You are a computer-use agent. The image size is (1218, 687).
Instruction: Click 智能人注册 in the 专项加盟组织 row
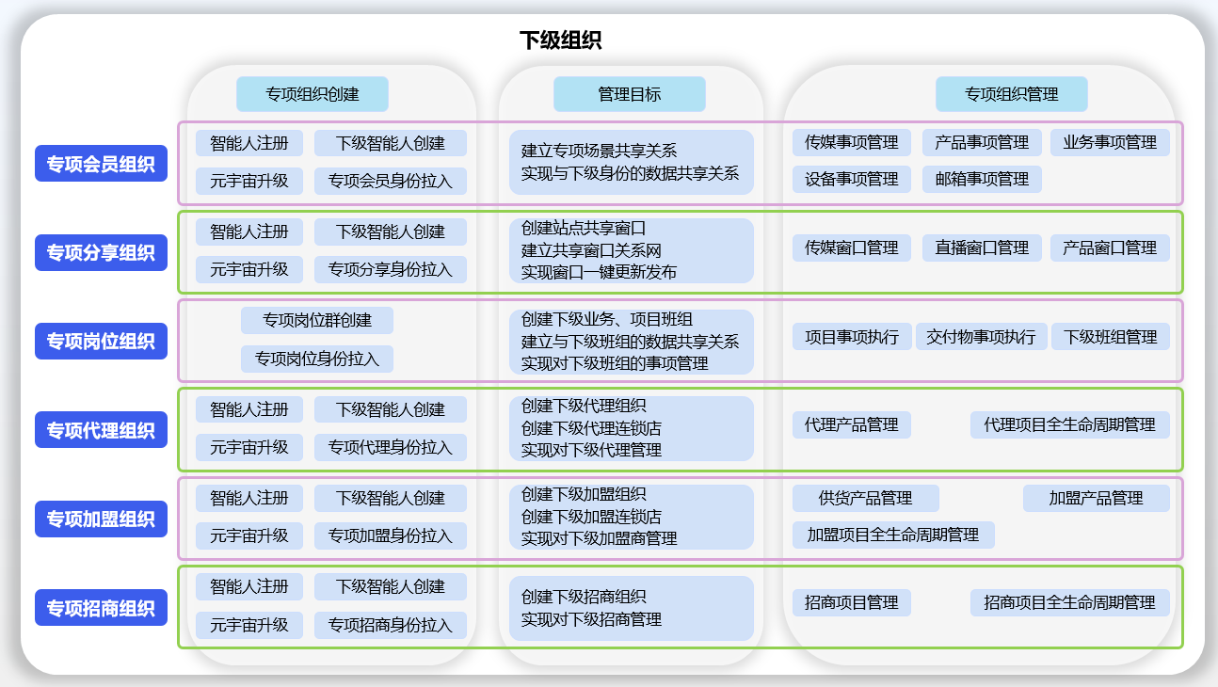pyautogui.click(x=249, y=498)
